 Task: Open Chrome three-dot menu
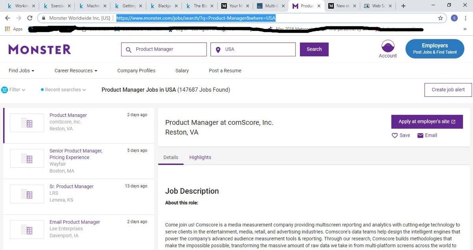(x=466, y=18)
